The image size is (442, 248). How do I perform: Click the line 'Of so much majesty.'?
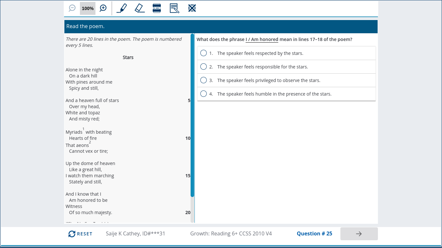[91, 212]
